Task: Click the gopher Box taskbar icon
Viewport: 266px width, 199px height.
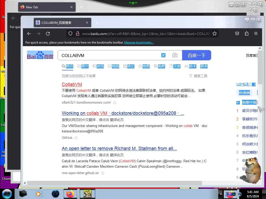Action: point(87,194)
